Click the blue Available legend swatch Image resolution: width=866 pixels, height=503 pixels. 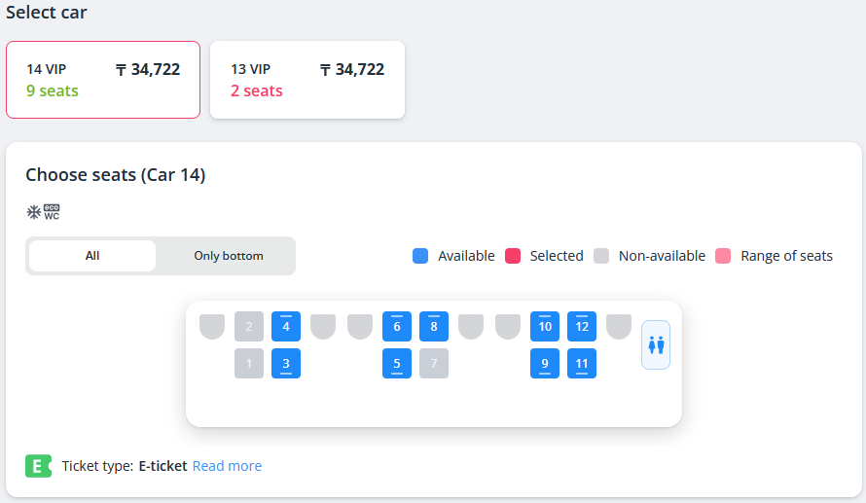point(420,256)
